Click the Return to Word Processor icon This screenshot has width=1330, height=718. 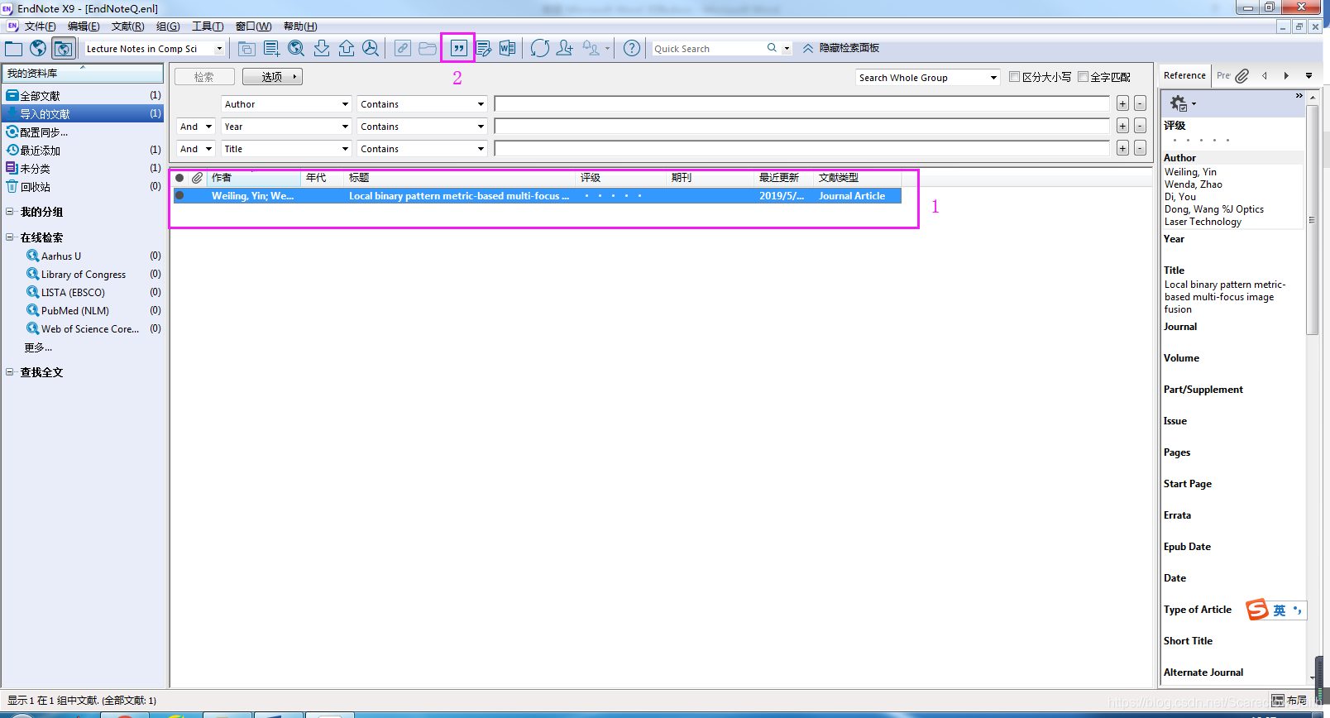point(508,49)
